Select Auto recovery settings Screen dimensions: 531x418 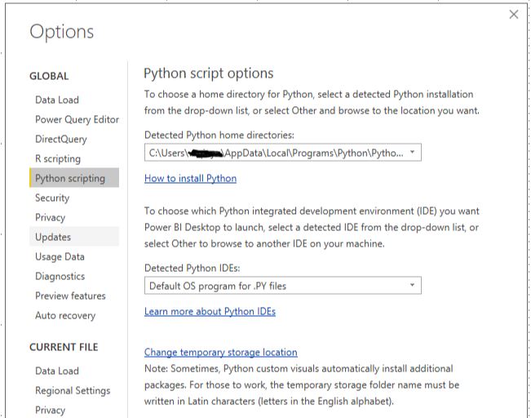pyautogui.click(x=65, y=316)
